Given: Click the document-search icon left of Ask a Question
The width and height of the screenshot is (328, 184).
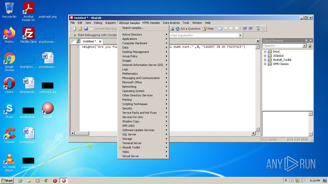Looking at the screenshot, I should (x=172, y=29).
